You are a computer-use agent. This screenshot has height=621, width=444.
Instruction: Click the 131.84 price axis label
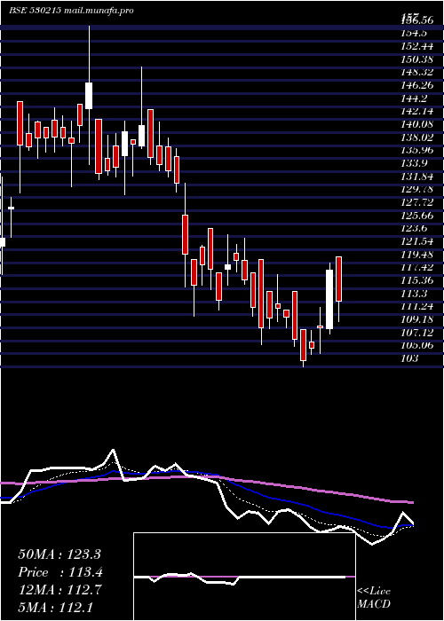[416, 177]
